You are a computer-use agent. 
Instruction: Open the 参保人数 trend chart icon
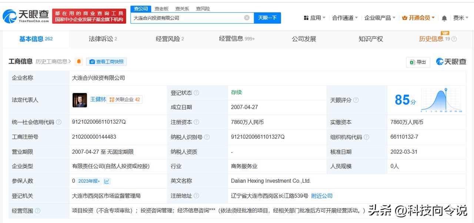[107, 181]
